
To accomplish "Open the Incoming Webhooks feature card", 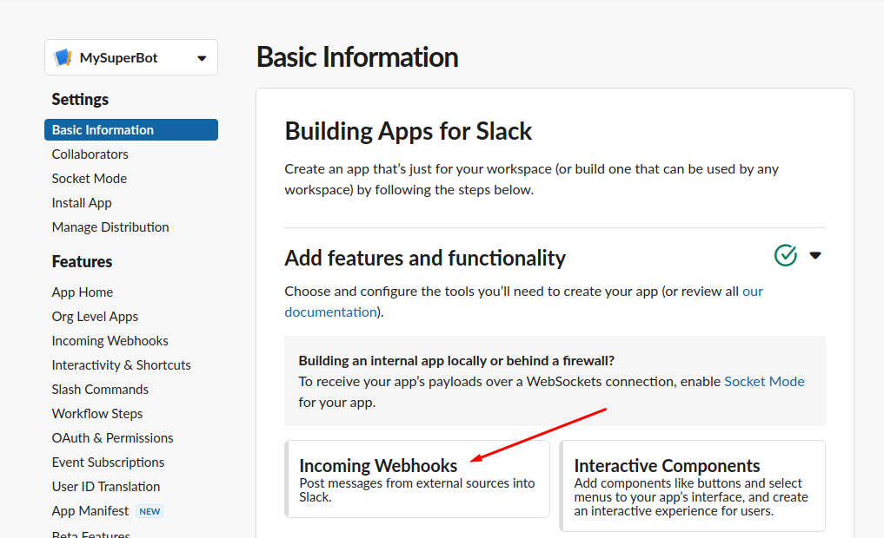I will (x=417, y=479).
